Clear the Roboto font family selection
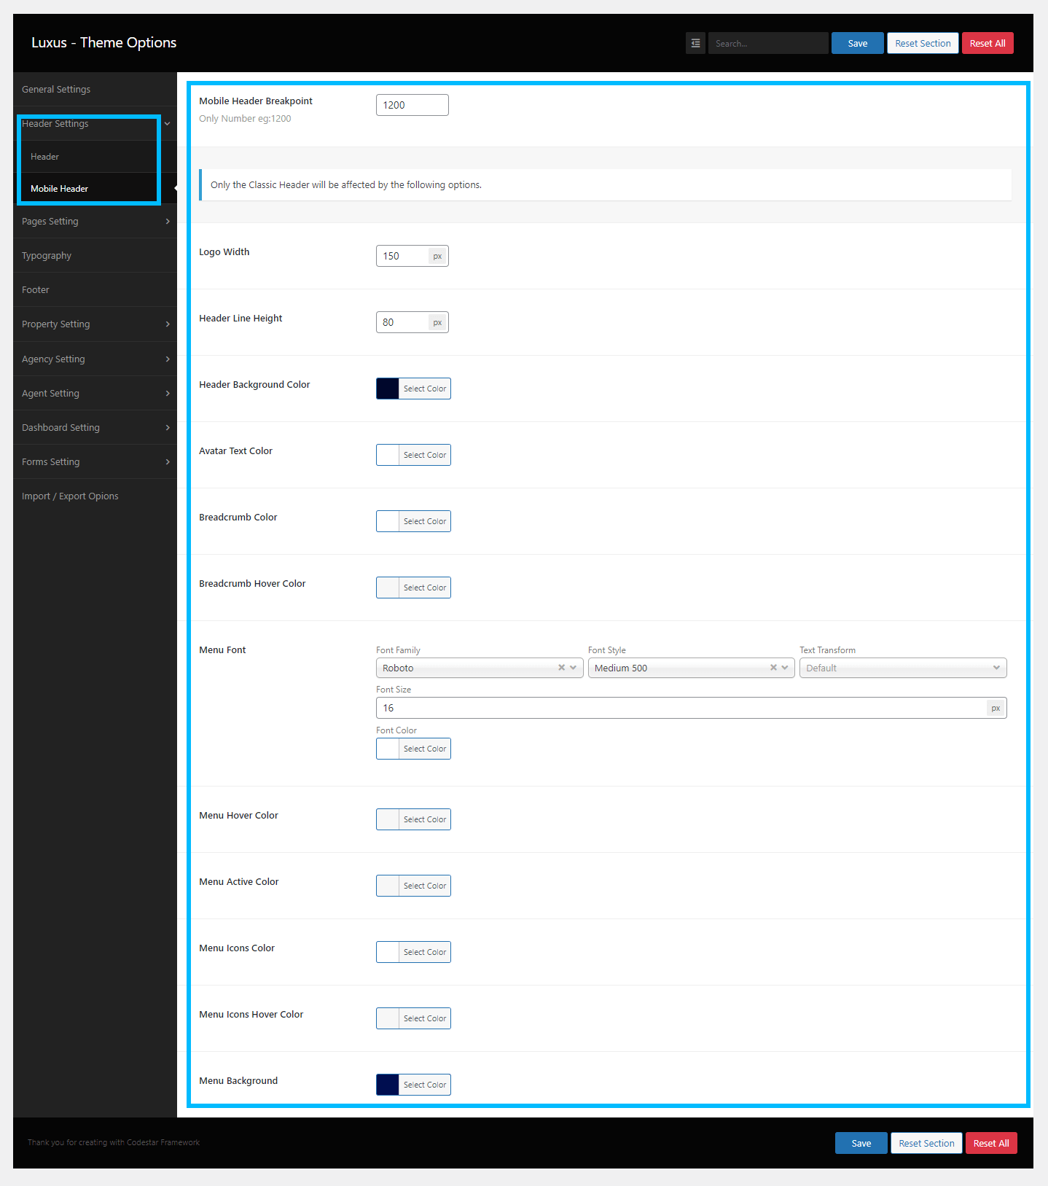Screen dimensions: 1048x1186 point(561,668)
